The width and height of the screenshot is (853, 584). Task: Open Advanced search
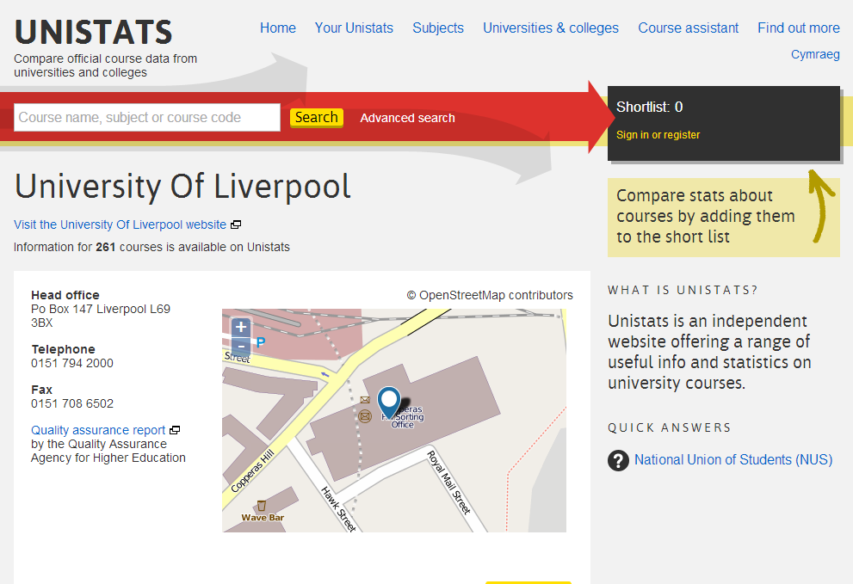[x=407, y=118]
